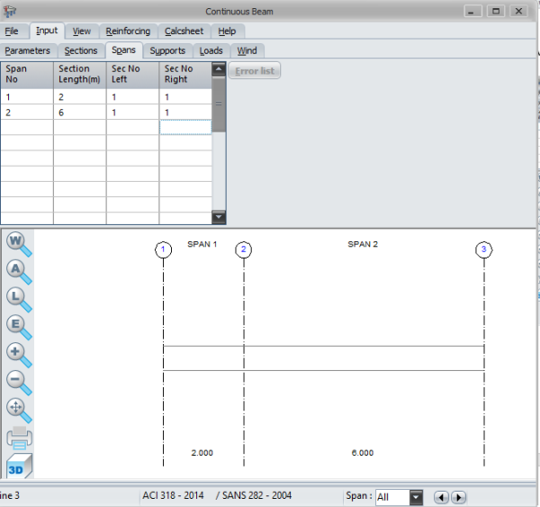Select the Zoom Last (L) magnifier icon
The width and height of the screenshot is (540, 507).
tap(18, 298)
